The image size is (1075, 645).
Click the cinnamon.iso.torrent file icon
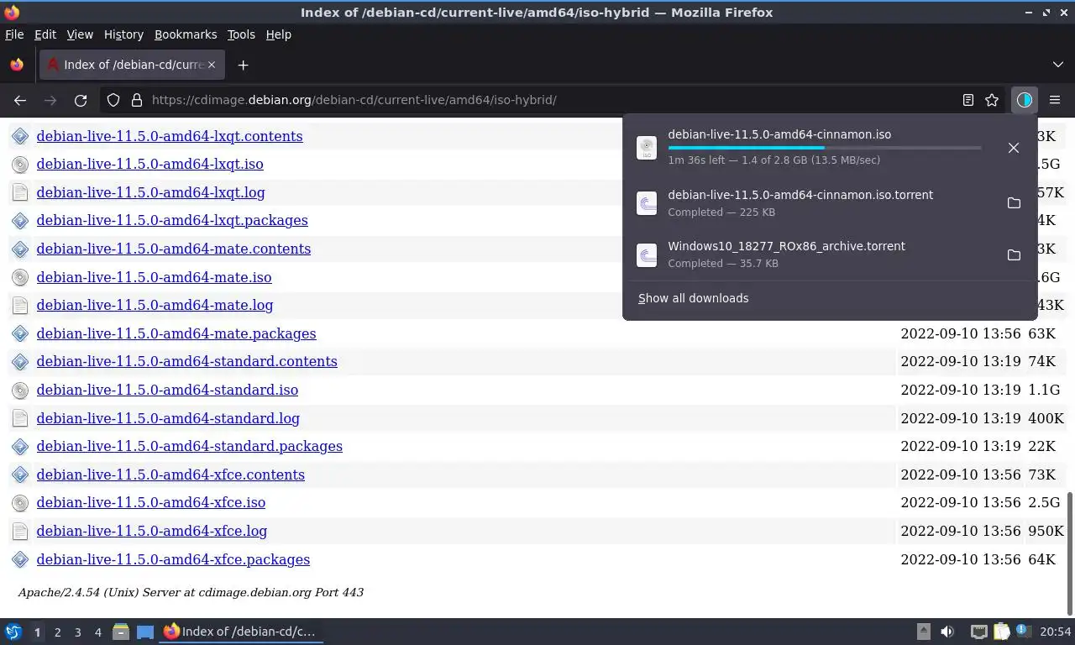(x=647, y=203)
